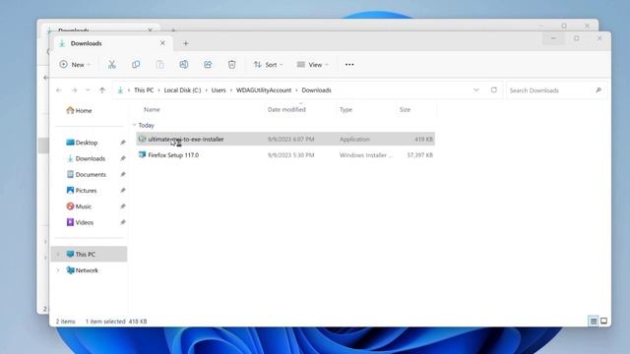
Task: Click the Delete trash icon
Action: [x=232, y=64]
